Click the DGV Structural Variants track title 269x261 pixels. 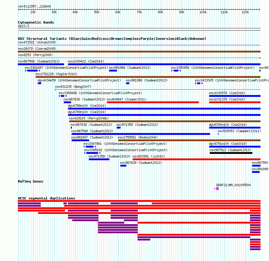click(x=112, y=39)
